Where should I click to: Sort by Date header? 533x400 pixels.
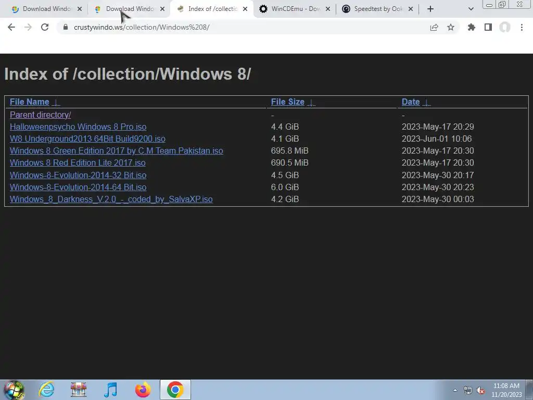(x=411, y=102)
